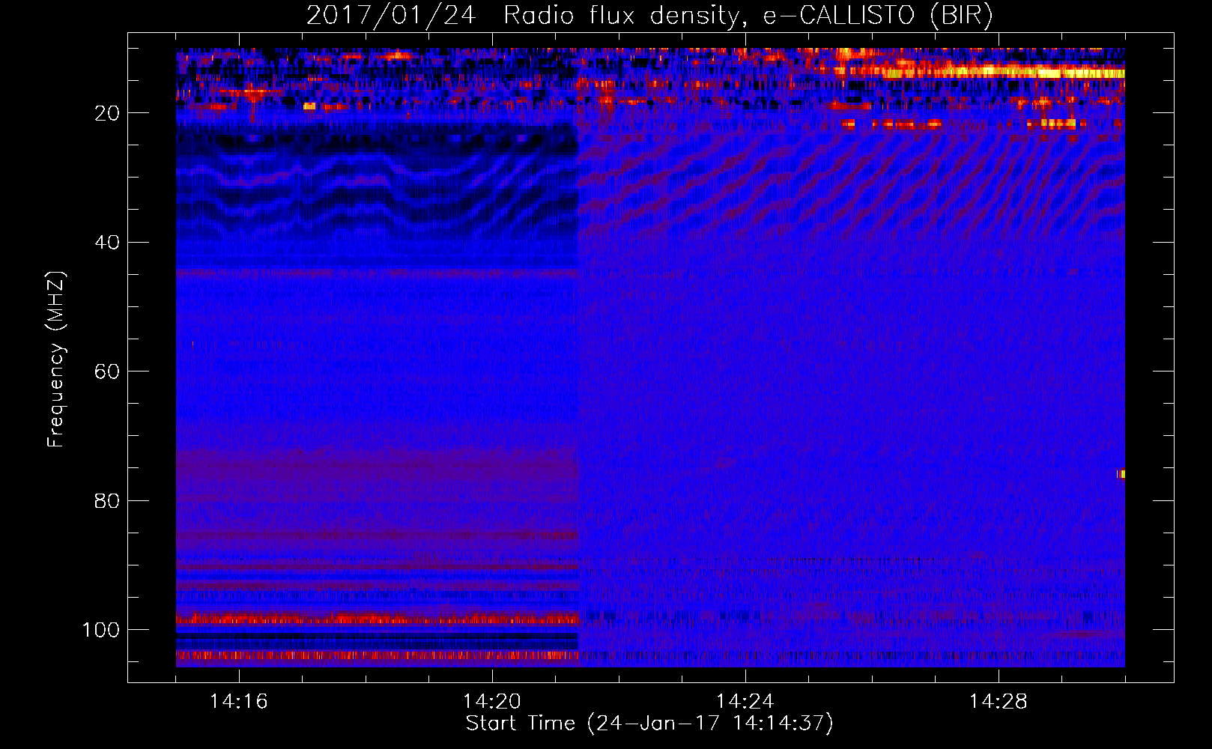
Task: Select the "14:28" time tick label
Action: pos(999,702)
